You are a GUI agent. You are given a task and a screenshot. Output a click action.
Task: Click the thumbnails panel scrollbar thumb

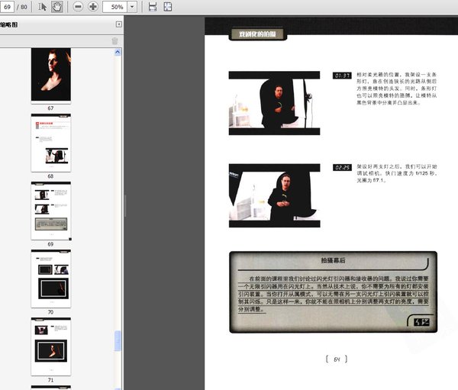coord(118,340)
